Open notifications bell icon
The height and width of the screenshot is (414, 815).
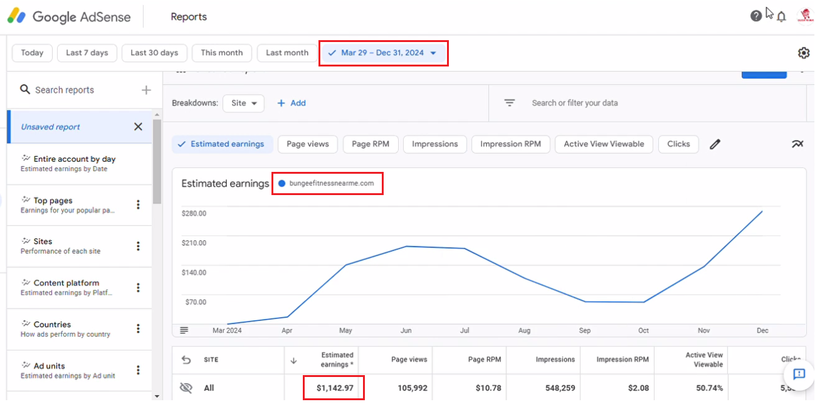click(781, 17)
